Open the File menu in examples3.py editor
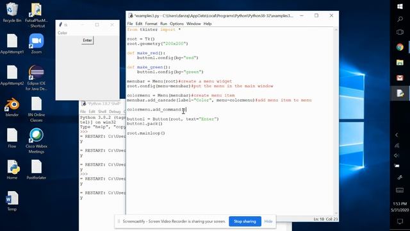The width and height of the screenshot is (410, 231). click(x=130, y=24)
